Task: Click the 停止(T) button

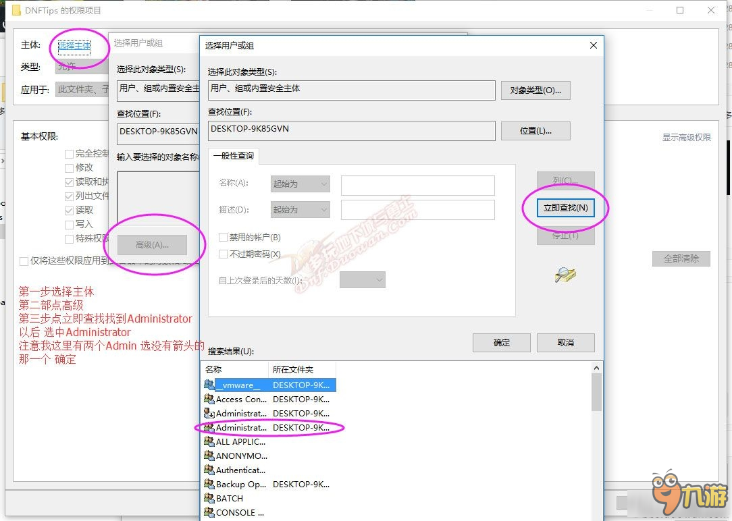Action: pyautogui.click(x=565, y=236)
